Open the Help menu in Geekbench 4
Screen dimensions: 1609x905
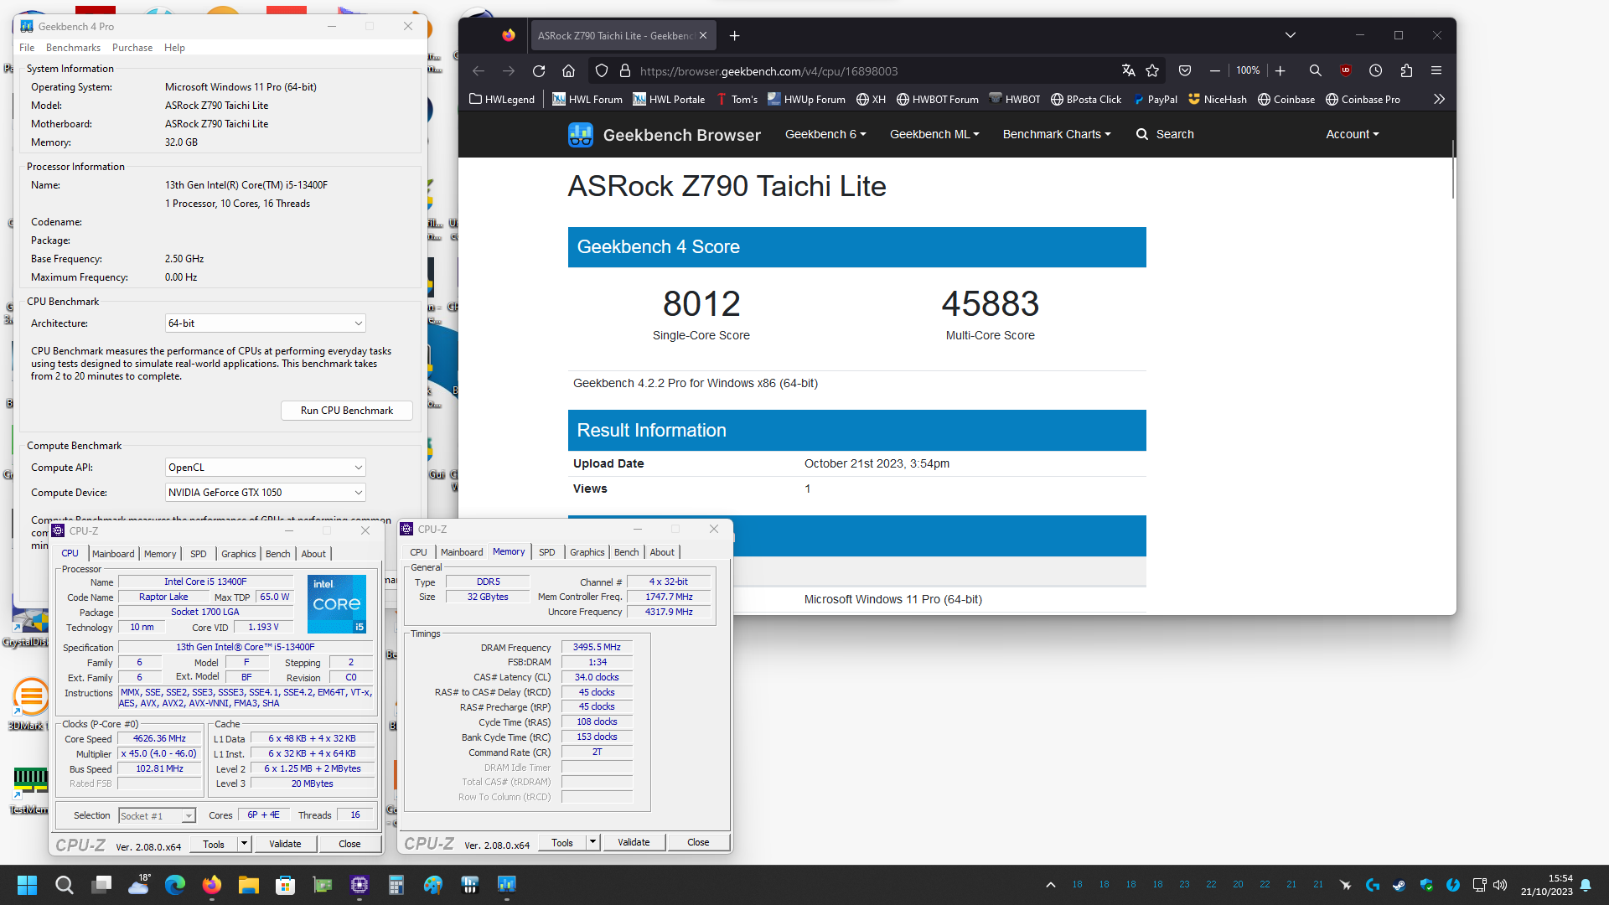coord(174,48)
